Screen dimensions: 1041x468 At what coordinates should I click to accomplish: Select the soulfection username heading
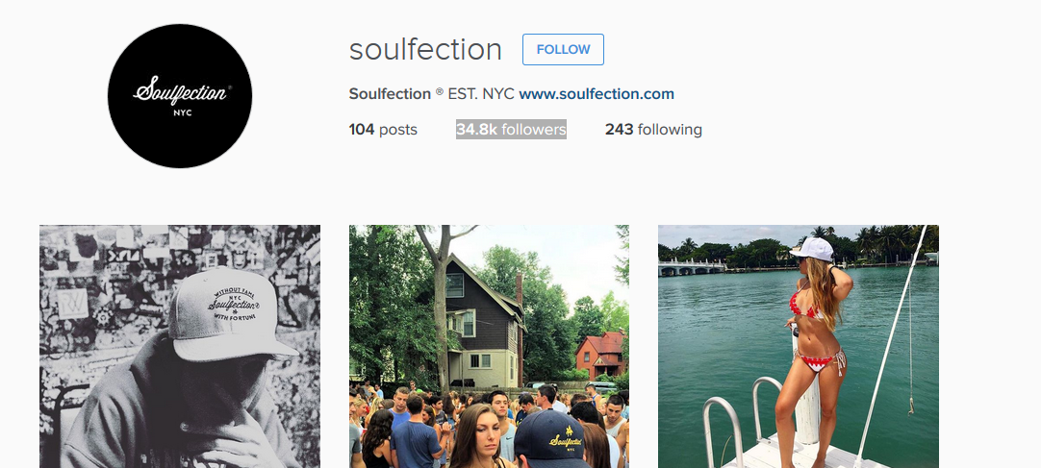click(425, 49)
